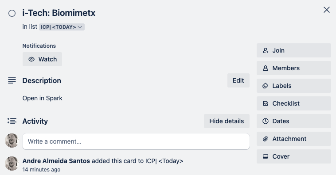Close the card with the X button
The width and height of the screenshot is (336, 175).
coord(327,10)
